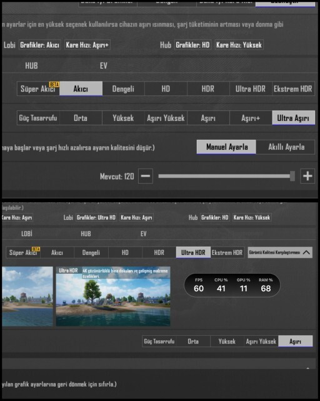The height and width of the screenshot is (401, 320).
Task: Pick HD graphics quality in lower panel
Action: coord(125,253)
